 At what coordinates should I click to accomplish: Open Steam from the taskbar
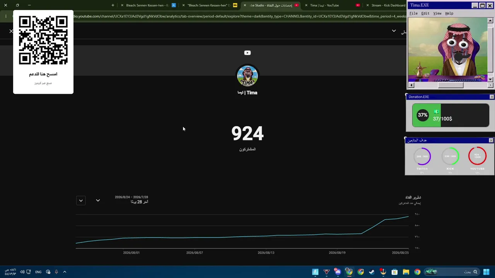(x=372, y=272)
